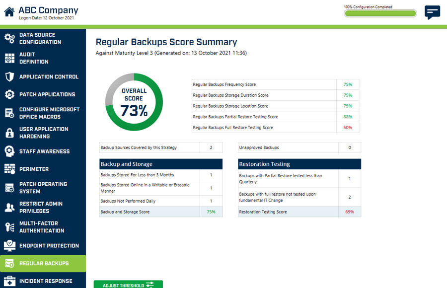Open the Restoration Testing Score value
The height and width of the screenshot is (288, 447).
[x=349, y=212]
